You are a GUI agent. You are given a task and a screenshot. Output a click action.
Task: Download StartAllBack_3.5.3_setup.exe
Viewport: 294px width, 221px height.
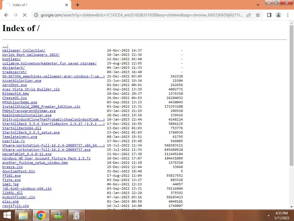31,132
